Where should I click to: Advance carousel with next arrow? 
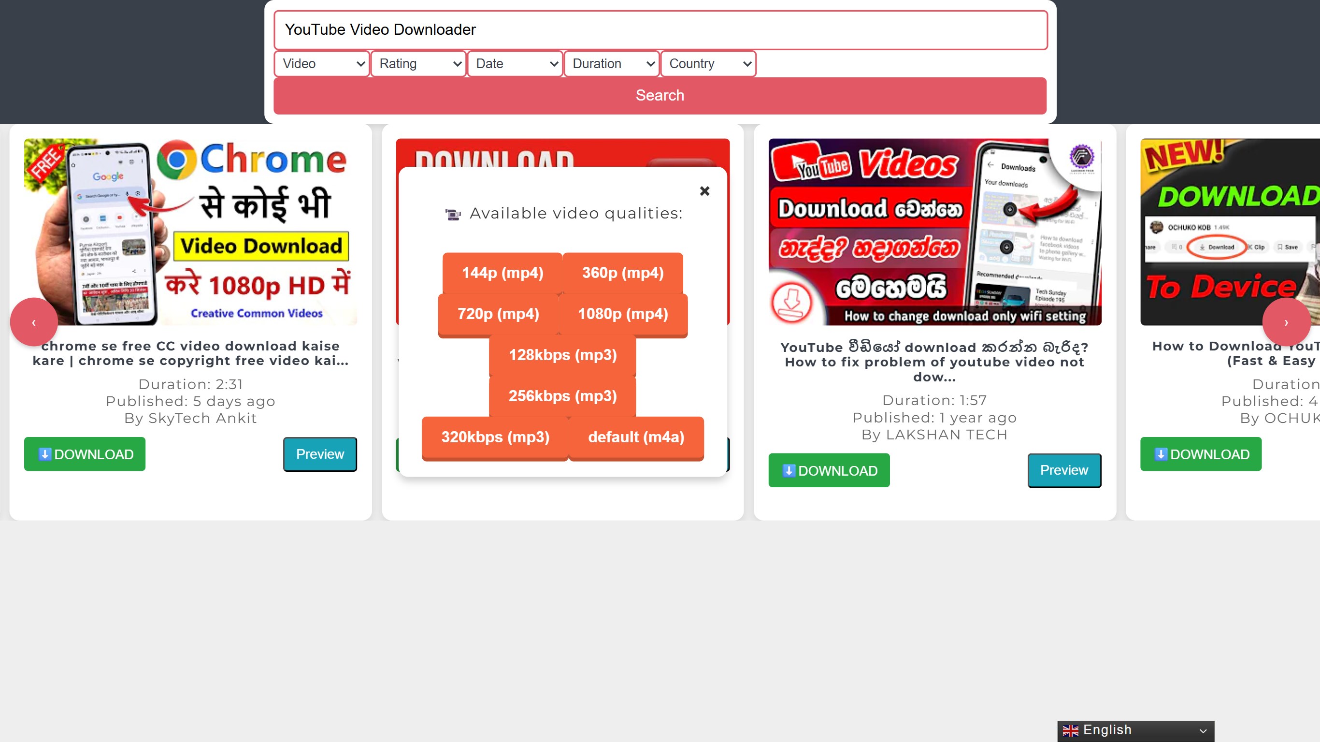point(1286,322)
